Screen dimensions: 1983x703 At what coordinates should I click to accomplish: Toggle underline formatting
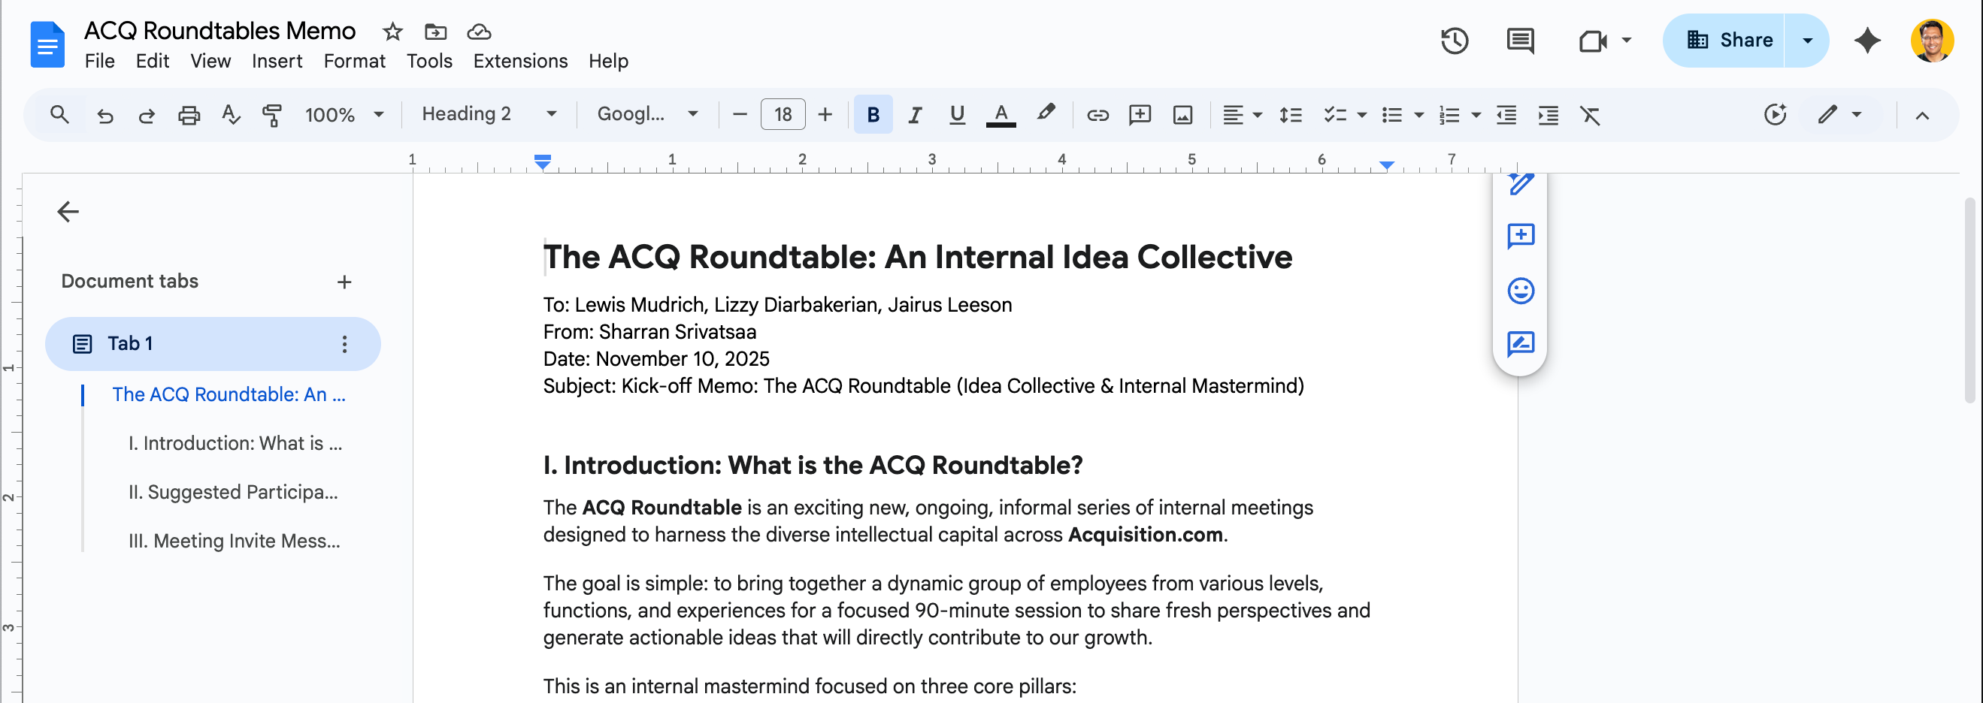pos(957,115)
